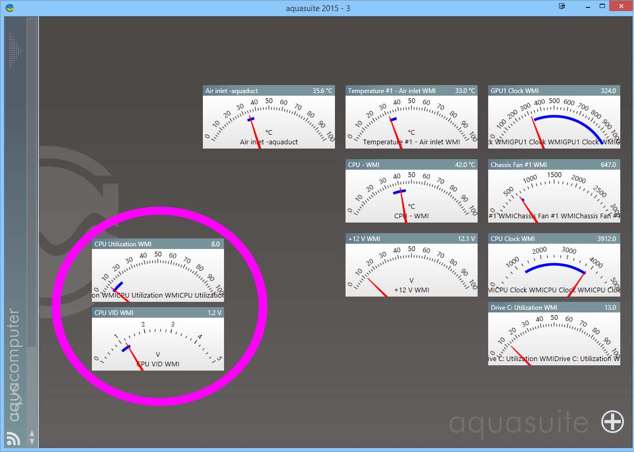This screenshot has height=452, width=634.
Task: Click the sidebar down arrow beside RSS icon
Action: [32, 441]
